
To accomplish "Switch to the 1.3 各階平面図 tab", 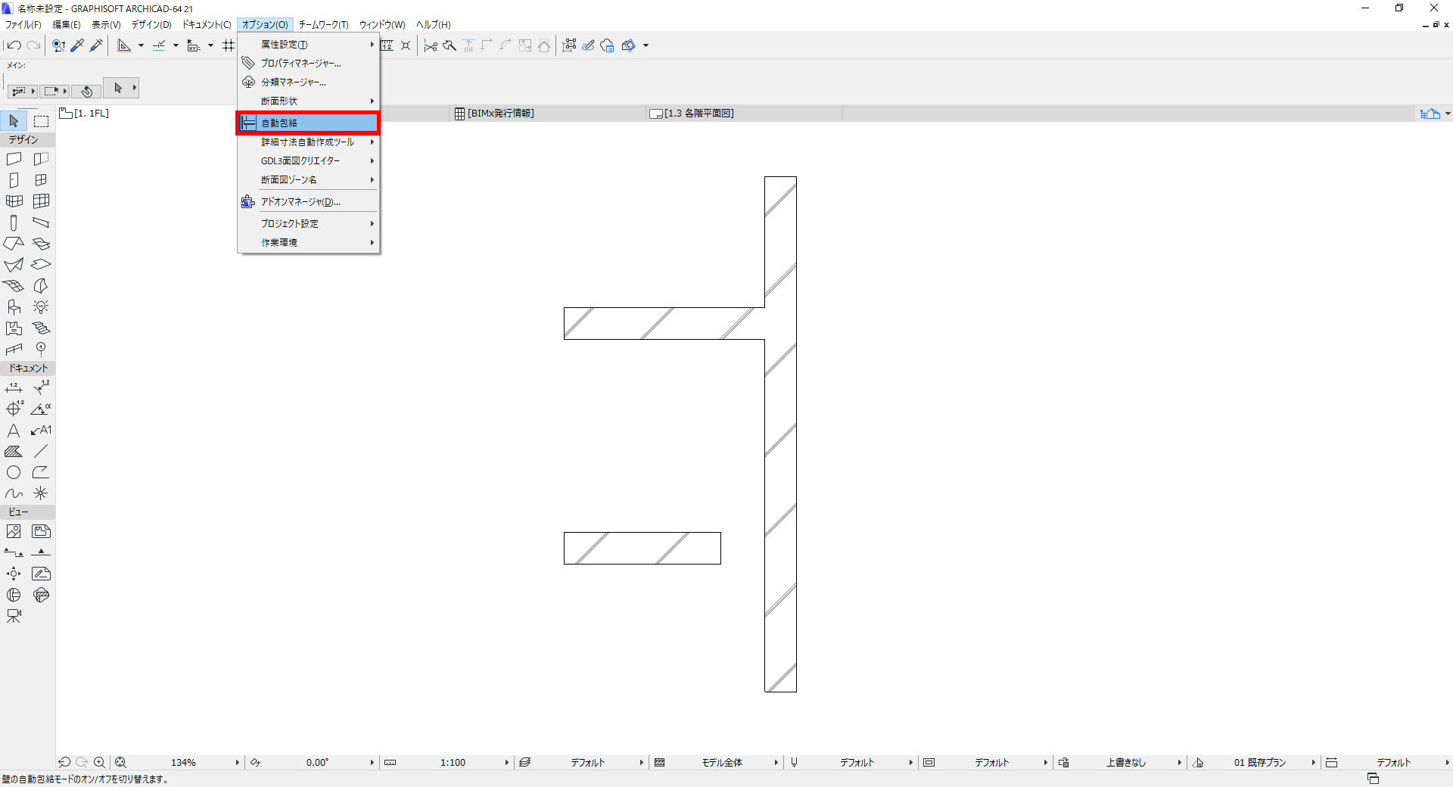I will [698, 114].
